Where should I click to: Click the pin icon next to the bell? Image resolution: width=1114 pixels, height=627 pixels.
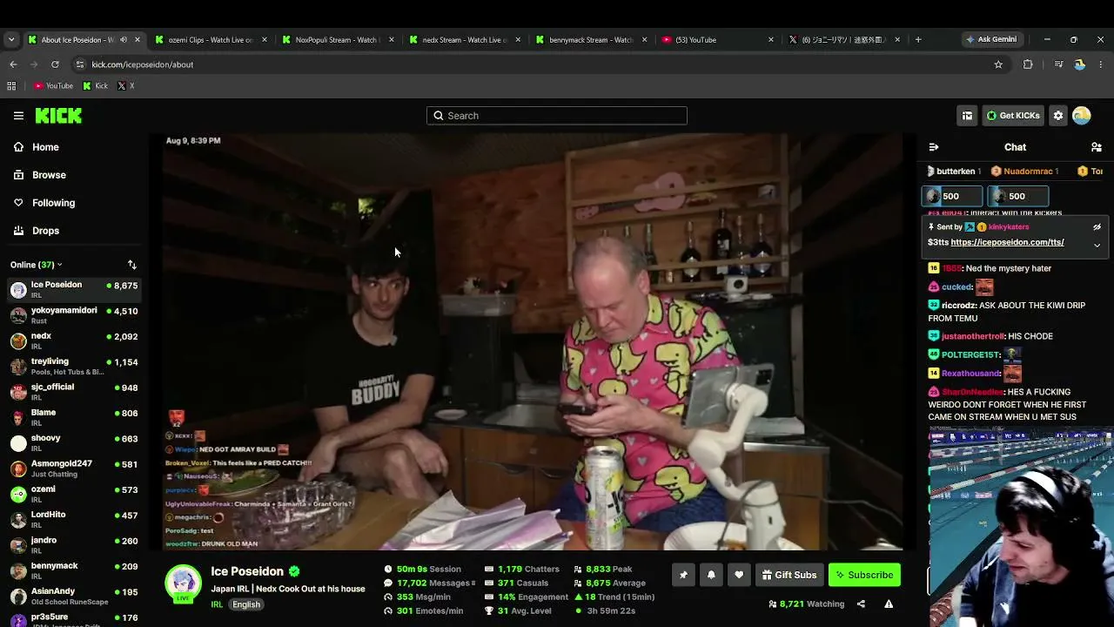pyautogui.click(x=683, y=575)
